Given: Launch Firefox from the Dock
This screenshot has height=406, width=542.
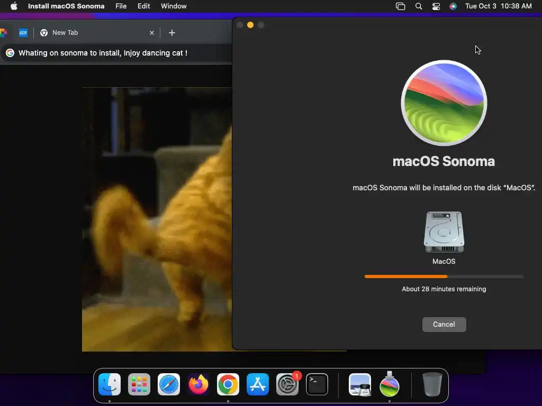Looking at the screenshot, I should 198,384.
